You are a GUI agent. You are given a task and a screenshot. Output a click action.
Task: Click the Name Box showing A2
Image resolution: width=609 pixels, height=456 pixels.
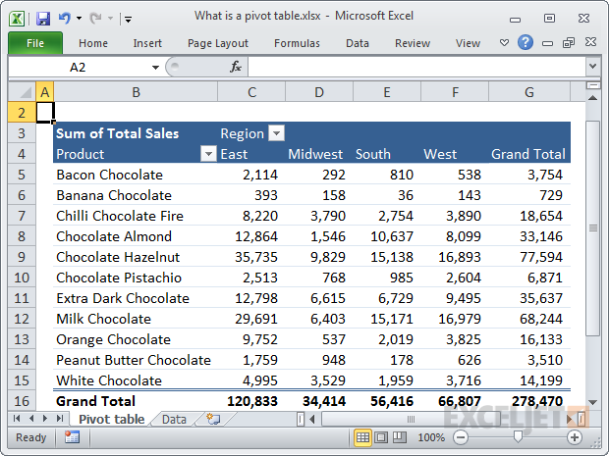tap(78, 67)
